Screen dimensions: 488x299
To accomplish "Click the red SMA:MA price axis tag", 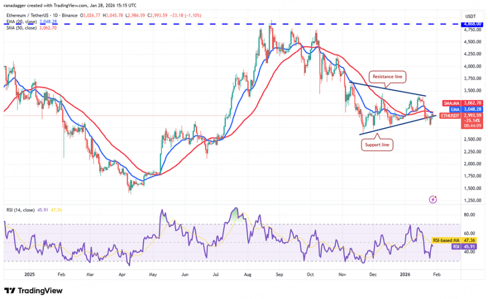I will pyautogui.click(x=469, y=104).
